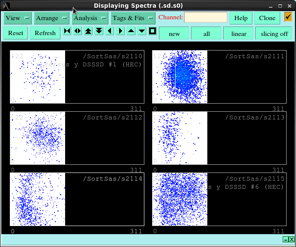Open the Analysis dropdown menu
This screenshot has width=296, height=247.
point(90,18)
